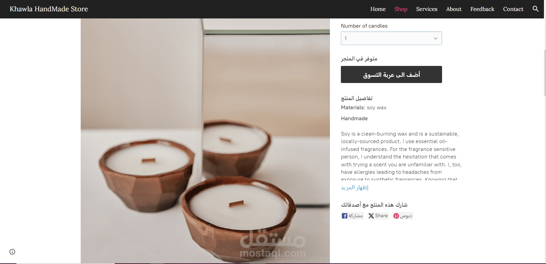Go to the Home menu item
This screenshot has width=546, height=264.
pos(378,9)
